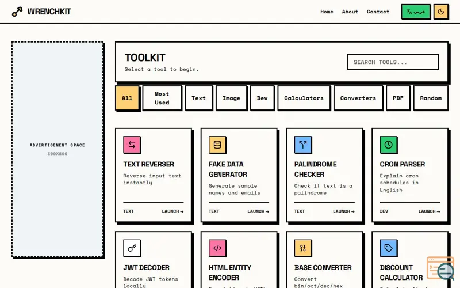Open the DISCOUNT CALCULATOR card title

tap(401, 272)
